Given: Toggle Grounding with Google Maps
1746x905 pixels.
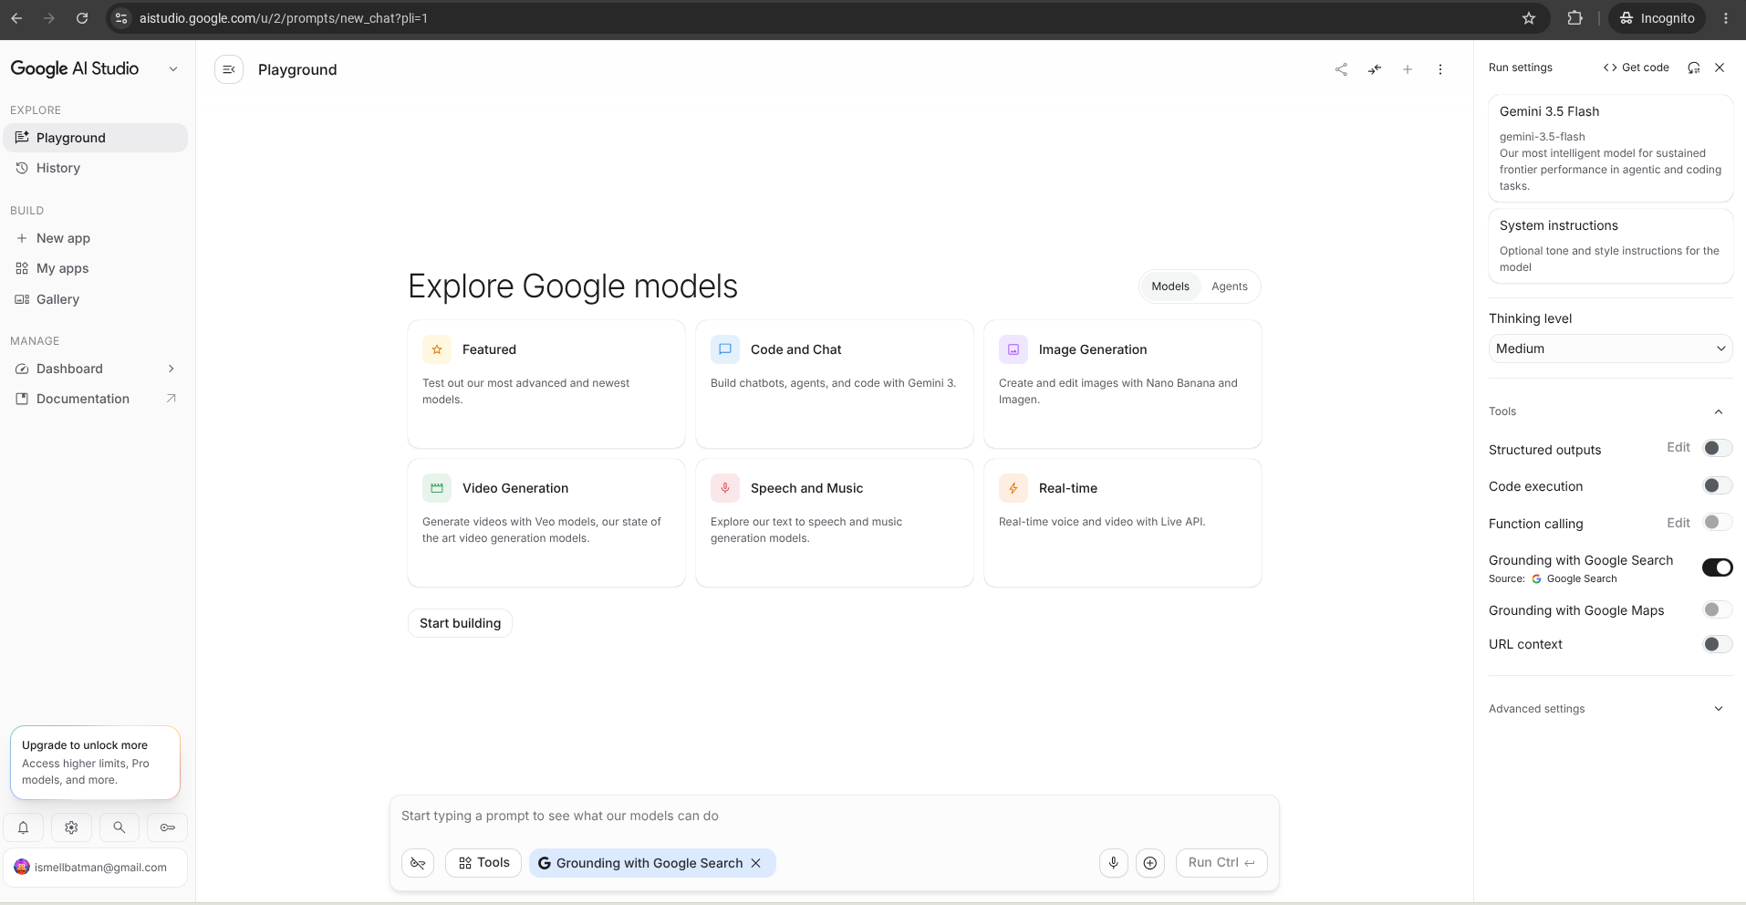Looking at the screenshot, I should pos(1718,609).
